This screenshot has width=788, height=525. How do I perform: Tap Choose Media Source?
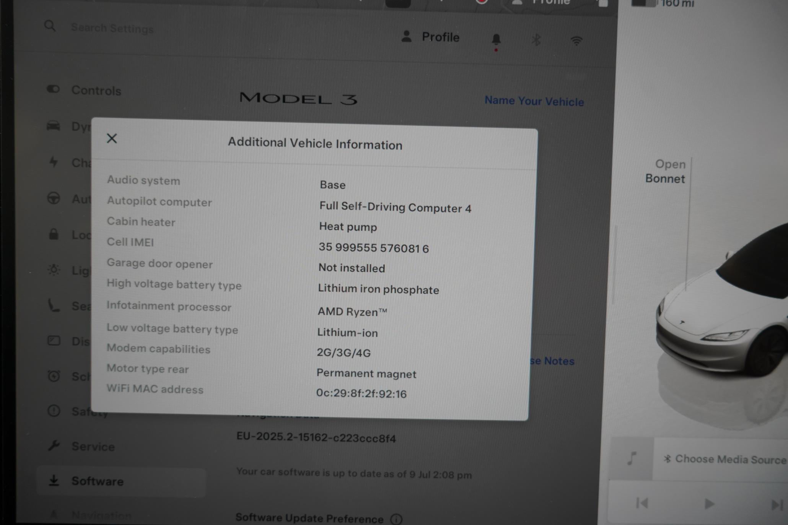[725, 459]
